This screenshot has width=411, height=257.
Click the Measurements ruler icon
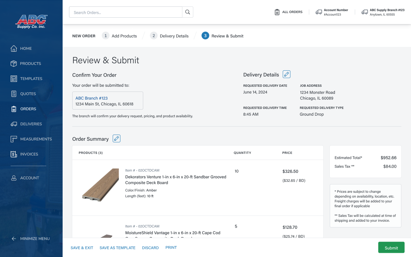point(14,139)
